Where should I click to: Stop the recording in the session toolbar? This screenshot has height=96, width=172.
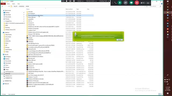point(67,1)
